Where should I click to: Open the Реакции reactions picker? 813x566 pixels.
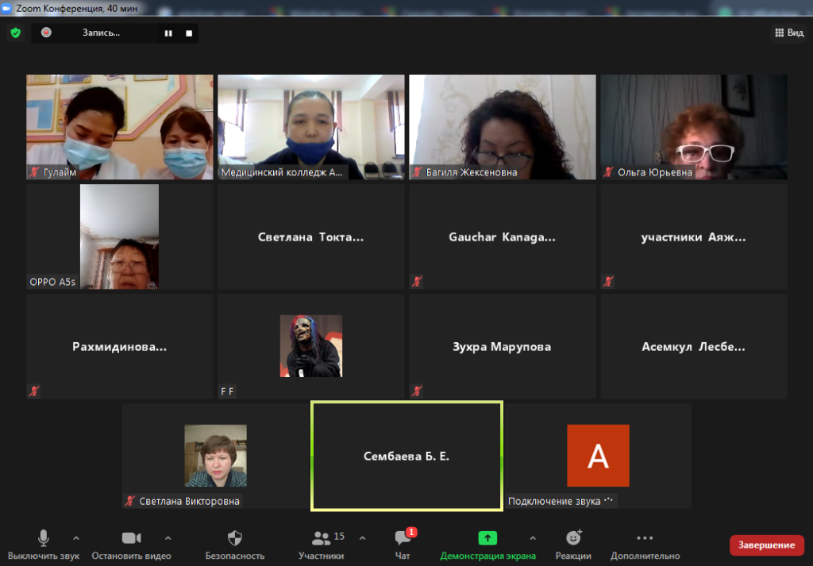[572, 545]
